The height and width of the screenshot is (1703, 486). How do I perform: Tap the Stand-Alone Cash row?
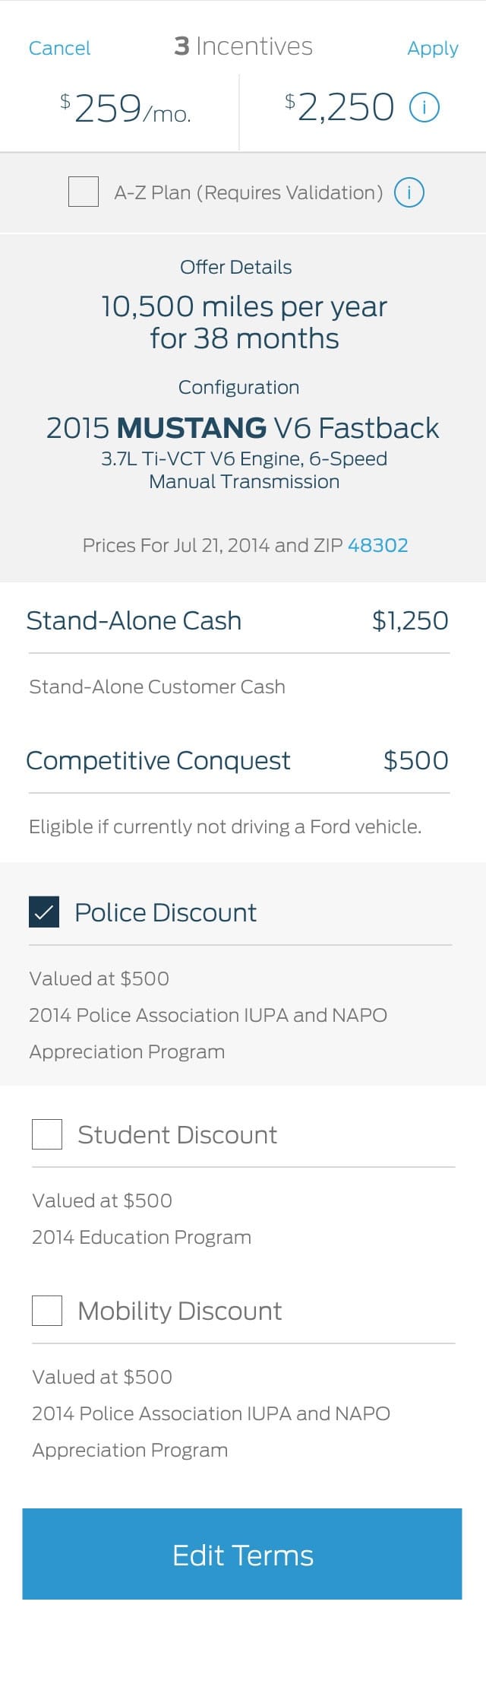(x=238, y=620)
